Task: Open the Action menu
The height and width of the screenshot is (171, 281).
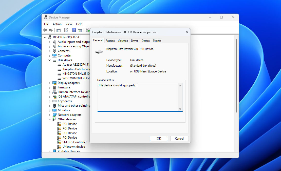Action: click(57, 24)
